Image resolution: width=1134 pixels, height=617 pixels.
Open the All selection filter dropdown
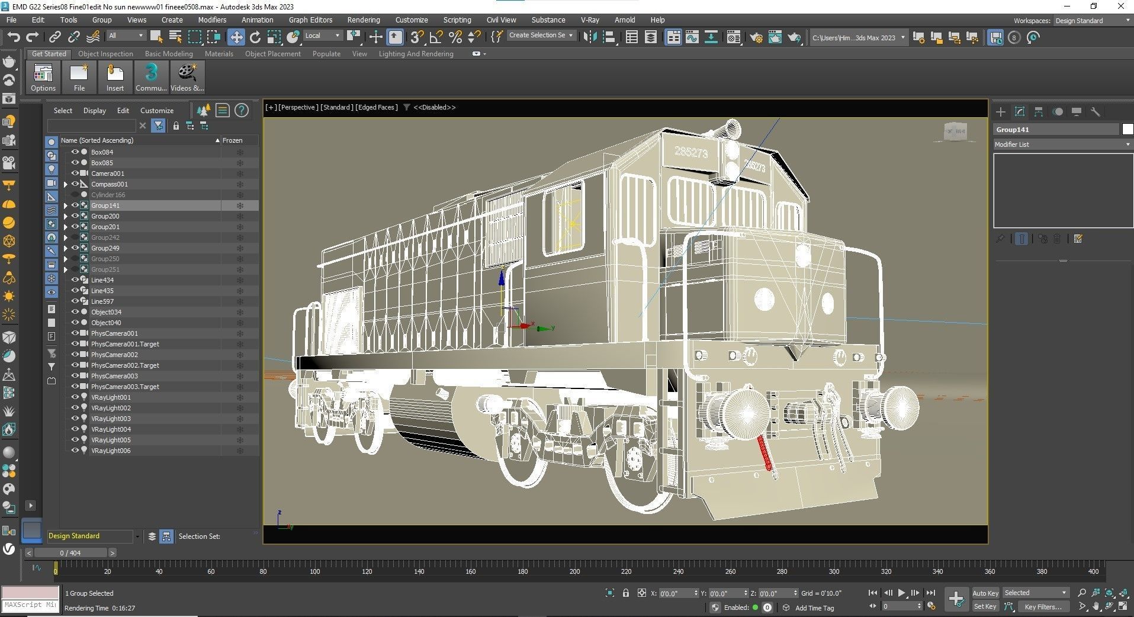(x=126, y=36)
